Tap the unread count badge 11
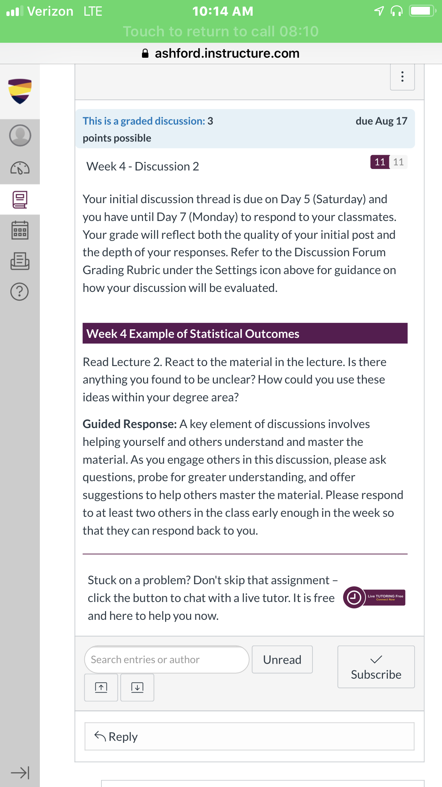 pyautogui.click(x=380, y=162)
